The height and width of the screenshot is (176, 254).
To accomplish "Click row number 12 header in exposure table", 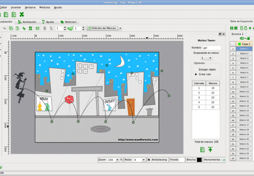I will [x=233, y=101].
